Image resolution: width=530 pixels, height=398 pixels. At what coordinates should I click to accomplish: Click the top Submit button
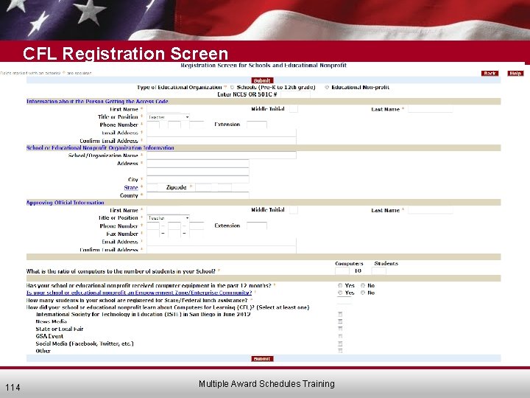[x=262, y=80]
